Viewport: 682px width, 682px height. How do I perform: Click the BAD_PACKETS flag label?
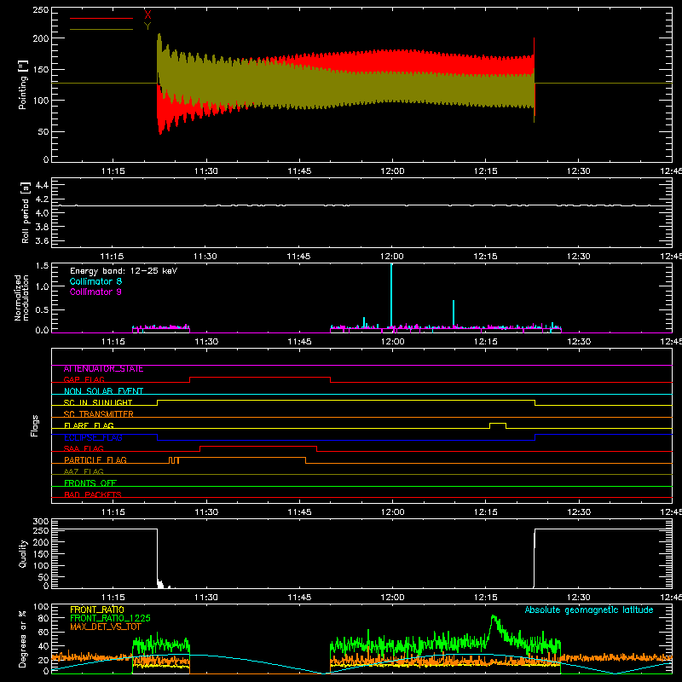(x=93, y=494)
